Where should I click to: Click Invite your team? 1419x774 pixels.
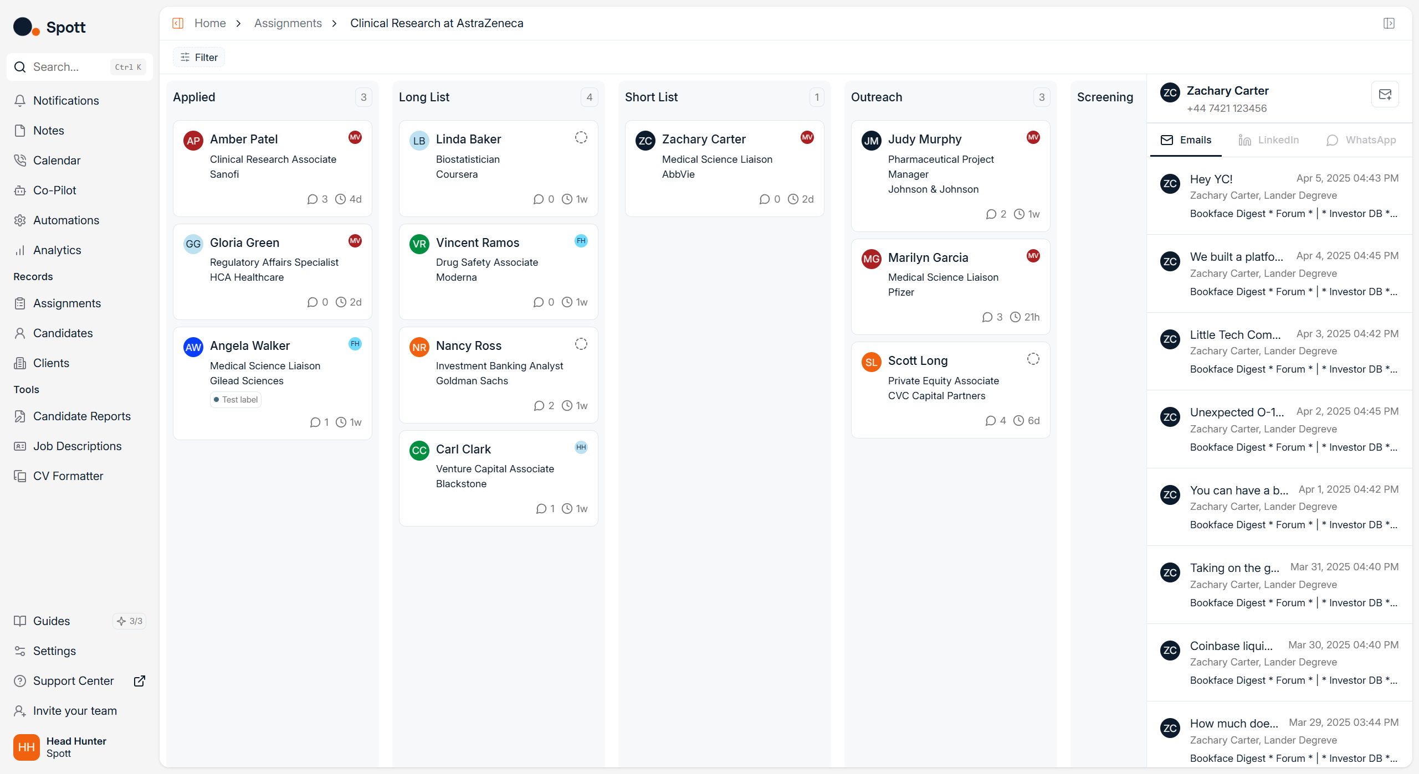point(75,711)
